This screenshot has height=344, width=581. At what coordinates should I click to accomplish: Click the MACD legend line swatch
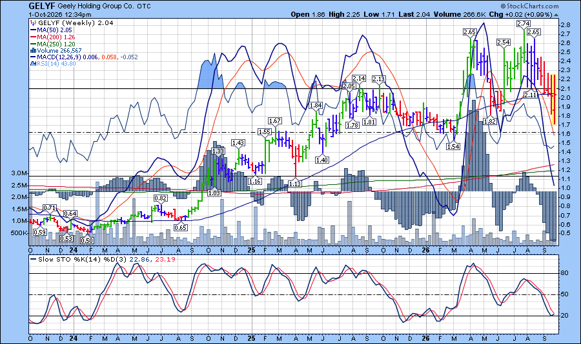[x=33, y=57]
